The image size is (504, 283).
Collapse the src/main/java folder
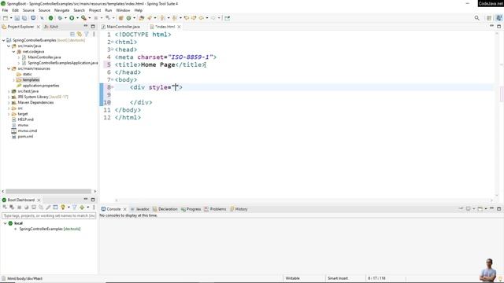[x=9, y=46]
